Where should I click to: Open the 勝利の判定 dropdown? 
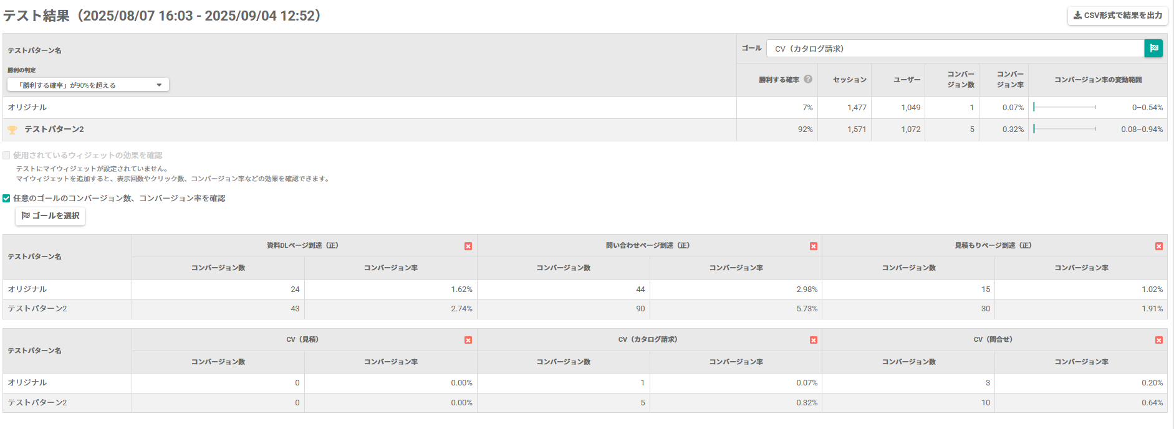[x=88, y=85]
